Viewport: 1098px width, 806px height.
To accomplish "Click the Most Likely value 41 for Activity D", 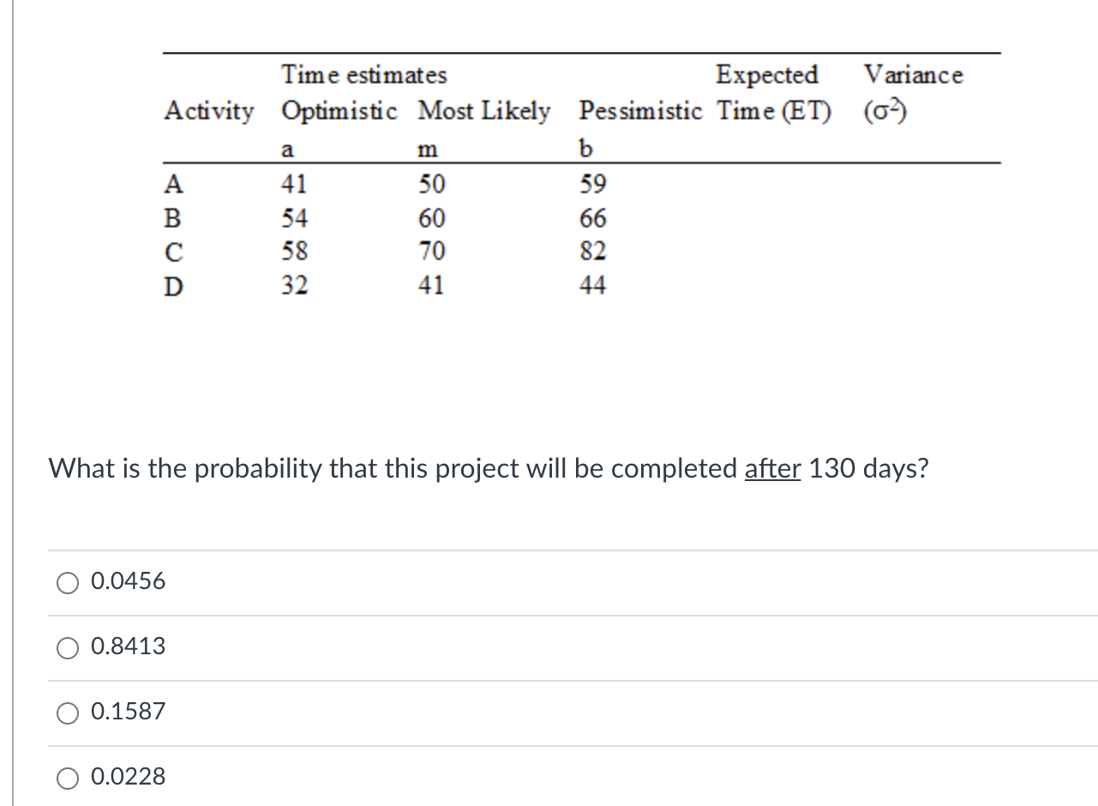I will [432, 286].
